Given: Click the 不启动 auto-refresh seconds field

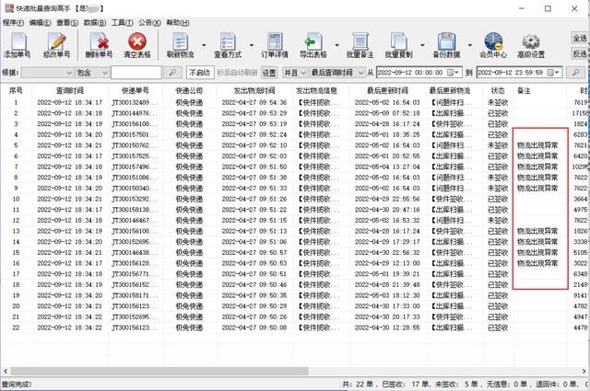Looking at the screenshot, I should (200, 73).
